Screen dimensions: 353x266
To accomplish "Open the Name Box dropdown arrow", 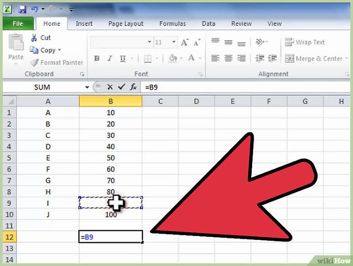I will [87, 87].
